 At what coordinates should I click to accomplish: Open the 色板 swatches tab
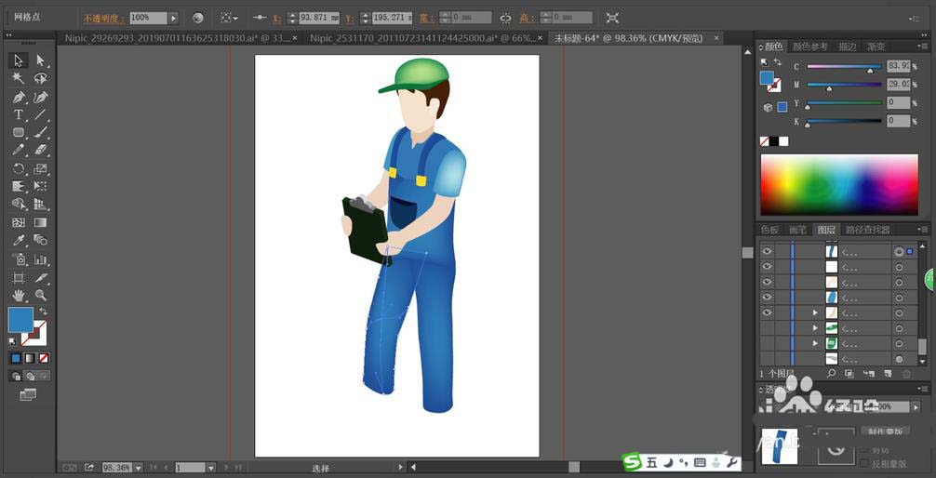(x=770, y=230)
